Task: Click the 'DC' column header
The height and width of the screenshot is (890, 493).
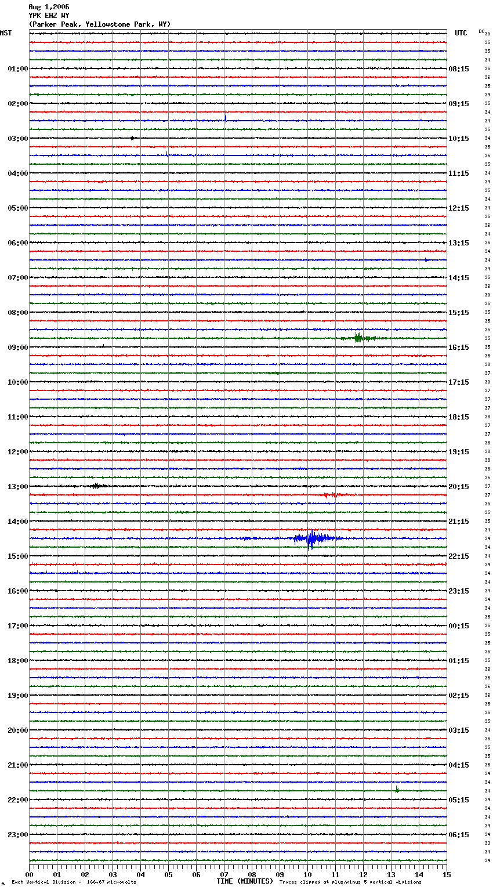Action: pos(481,31)
